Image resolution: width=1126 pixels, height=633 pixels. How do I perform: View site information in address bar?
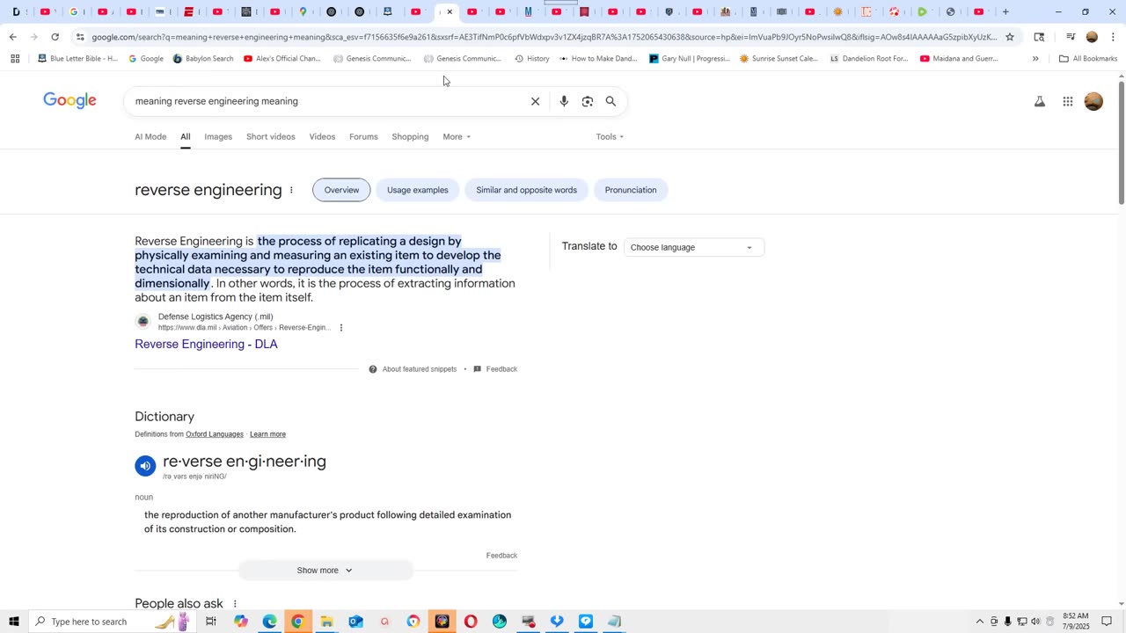(80, 37)
